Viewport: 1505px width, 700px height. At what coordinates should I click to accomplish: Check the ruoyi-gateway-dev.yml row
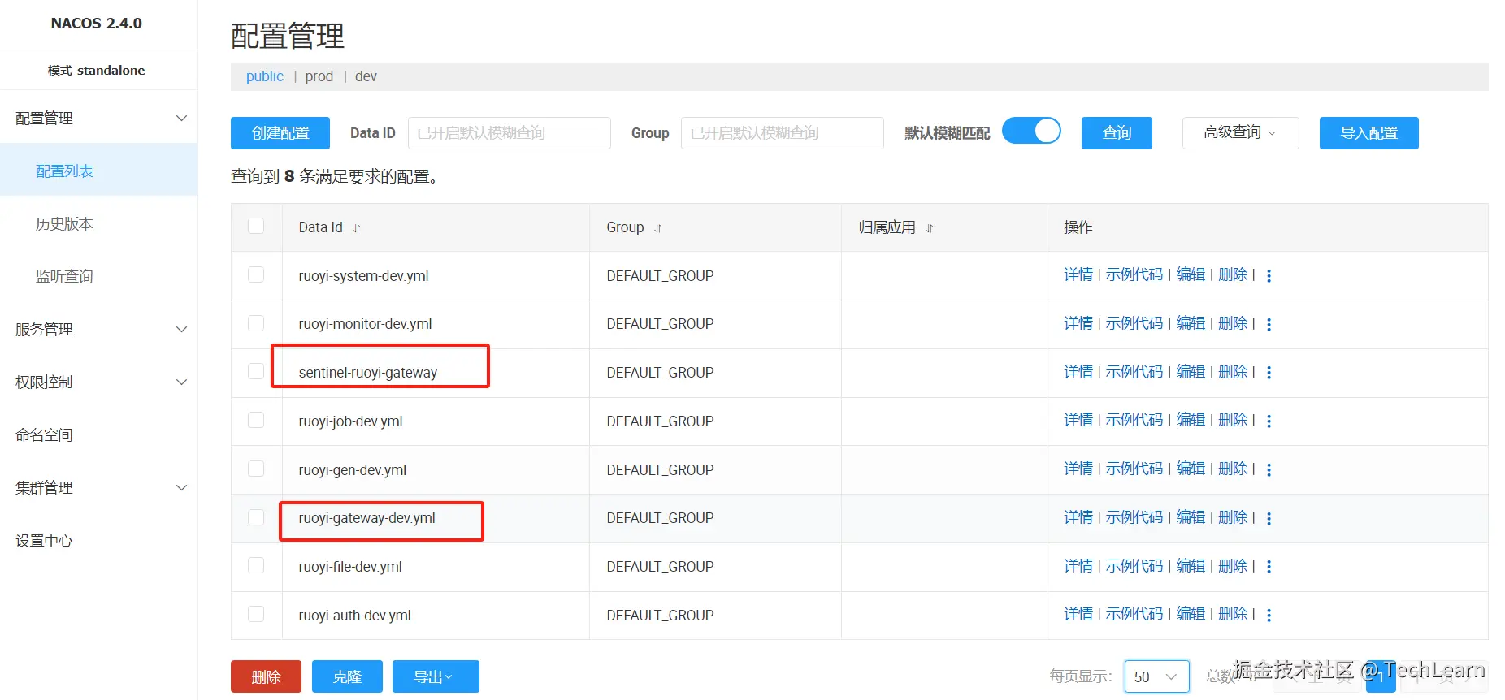(x=256, y=517)
